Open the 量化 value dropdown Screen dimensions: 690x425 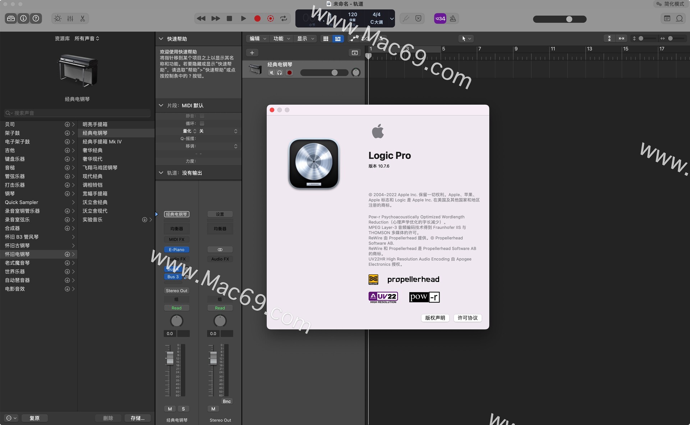pos(218,131)
